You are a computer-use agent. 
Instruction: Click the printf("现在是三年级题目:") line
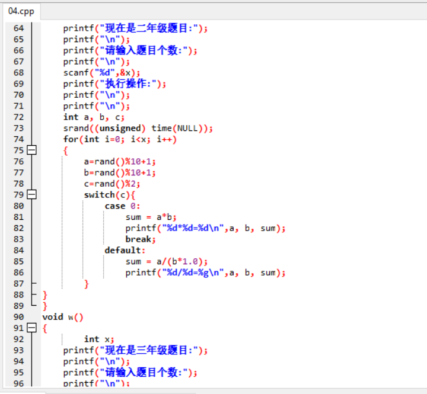click(135, 350)
